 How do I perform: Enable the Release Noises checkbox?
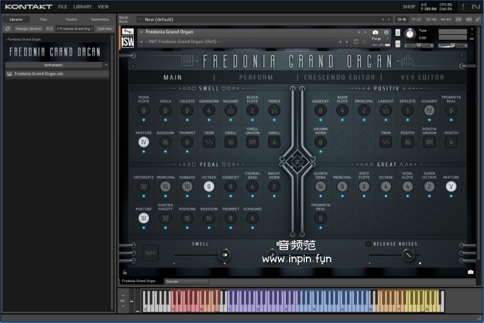[368, 244]
